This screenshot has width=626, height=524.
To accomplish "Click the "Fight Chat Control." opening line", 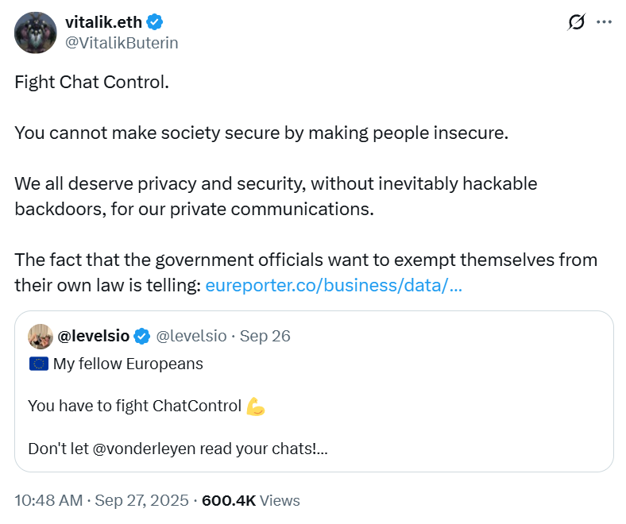I will tap(91, 83).
